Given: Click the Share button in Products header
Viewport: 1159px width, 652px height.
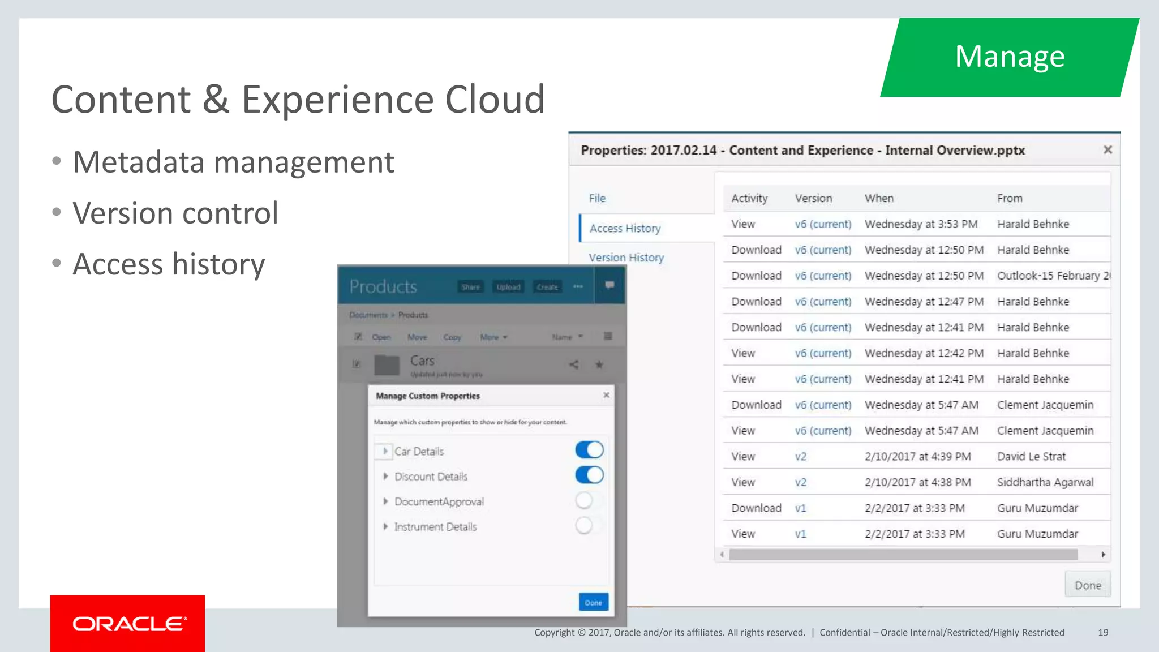Looking at the screenshot, I should 470,287.
